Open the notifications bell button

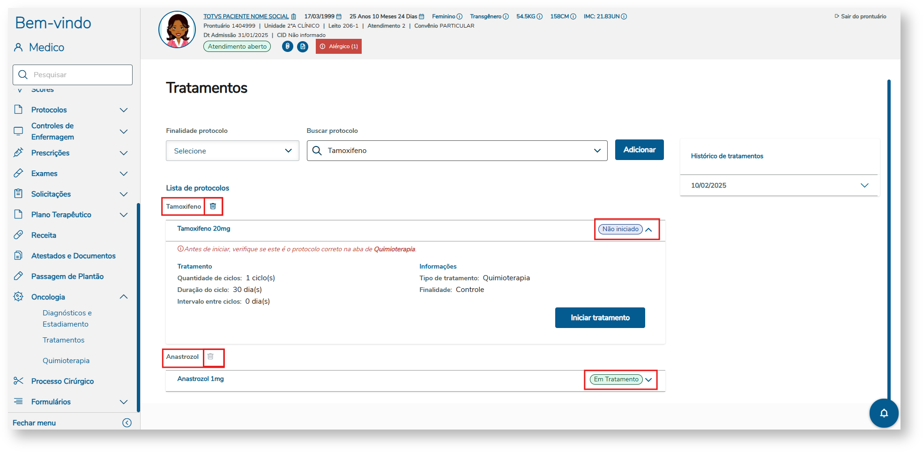884,413
